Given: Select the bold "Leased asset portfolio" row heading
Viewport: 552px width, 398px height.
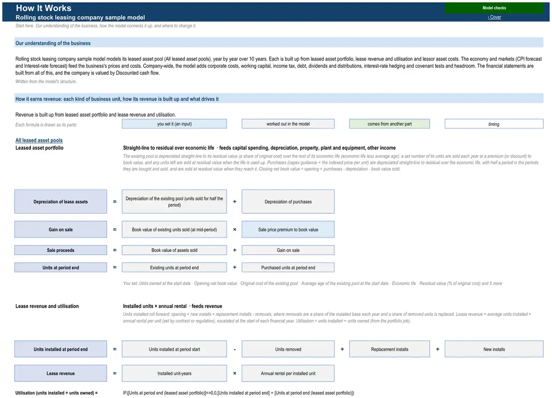Looking at the screenshot, I should point(40,148).
